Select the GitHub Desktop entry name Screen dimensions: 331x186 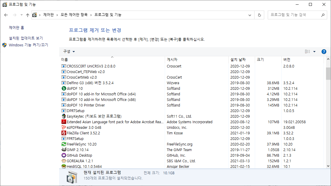coord(79,155)
